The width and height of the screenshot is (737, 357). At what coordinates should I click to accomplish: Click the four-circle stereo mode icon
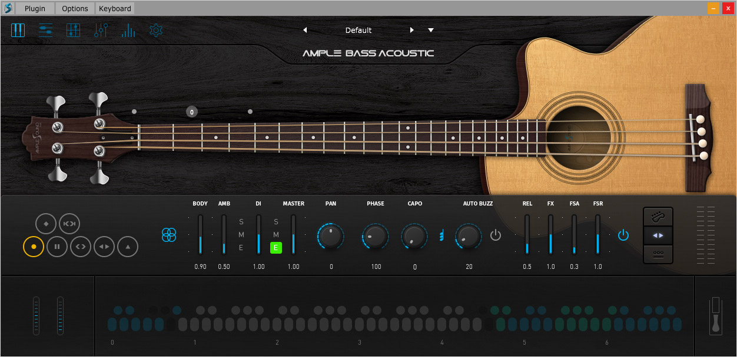(x=169, y=235)
